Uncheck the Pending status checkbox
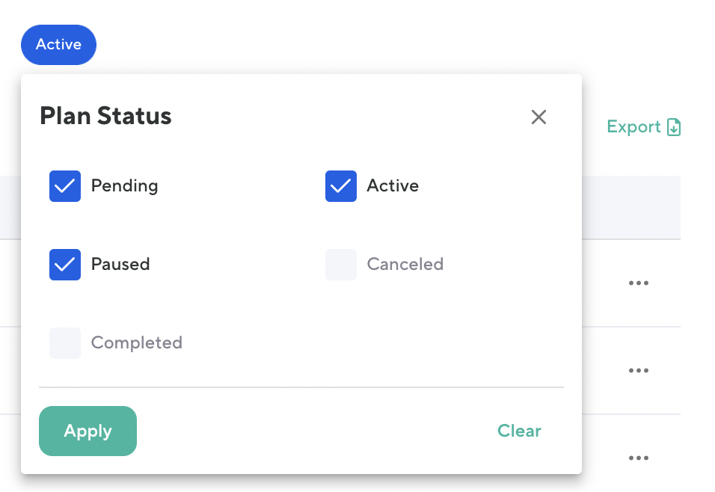The height and width of the screenshot is (492, 715). click(x=65, y=186)
